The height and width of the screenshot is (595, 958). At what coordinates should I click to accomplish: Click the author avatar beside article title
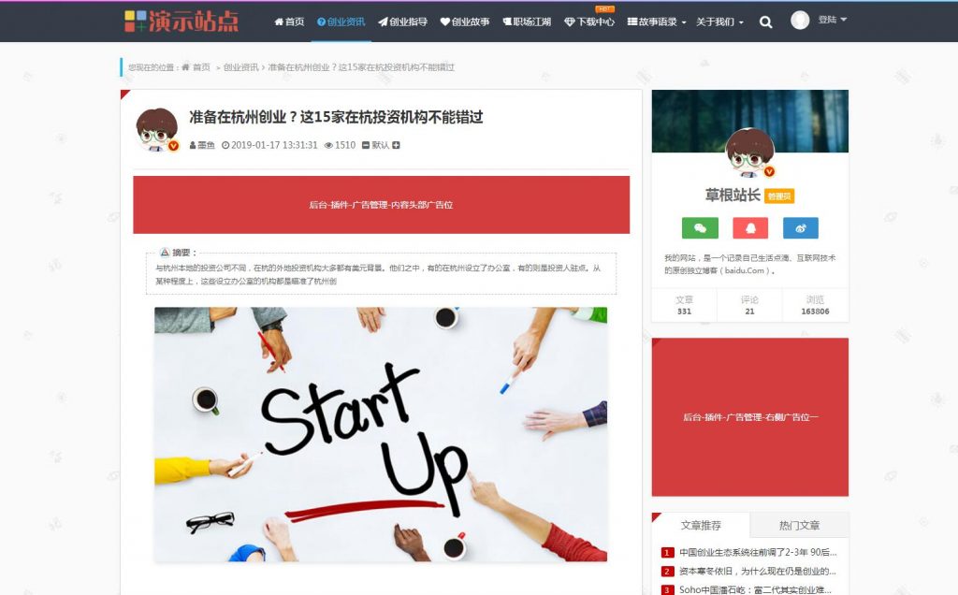click(x=156, y=129)
